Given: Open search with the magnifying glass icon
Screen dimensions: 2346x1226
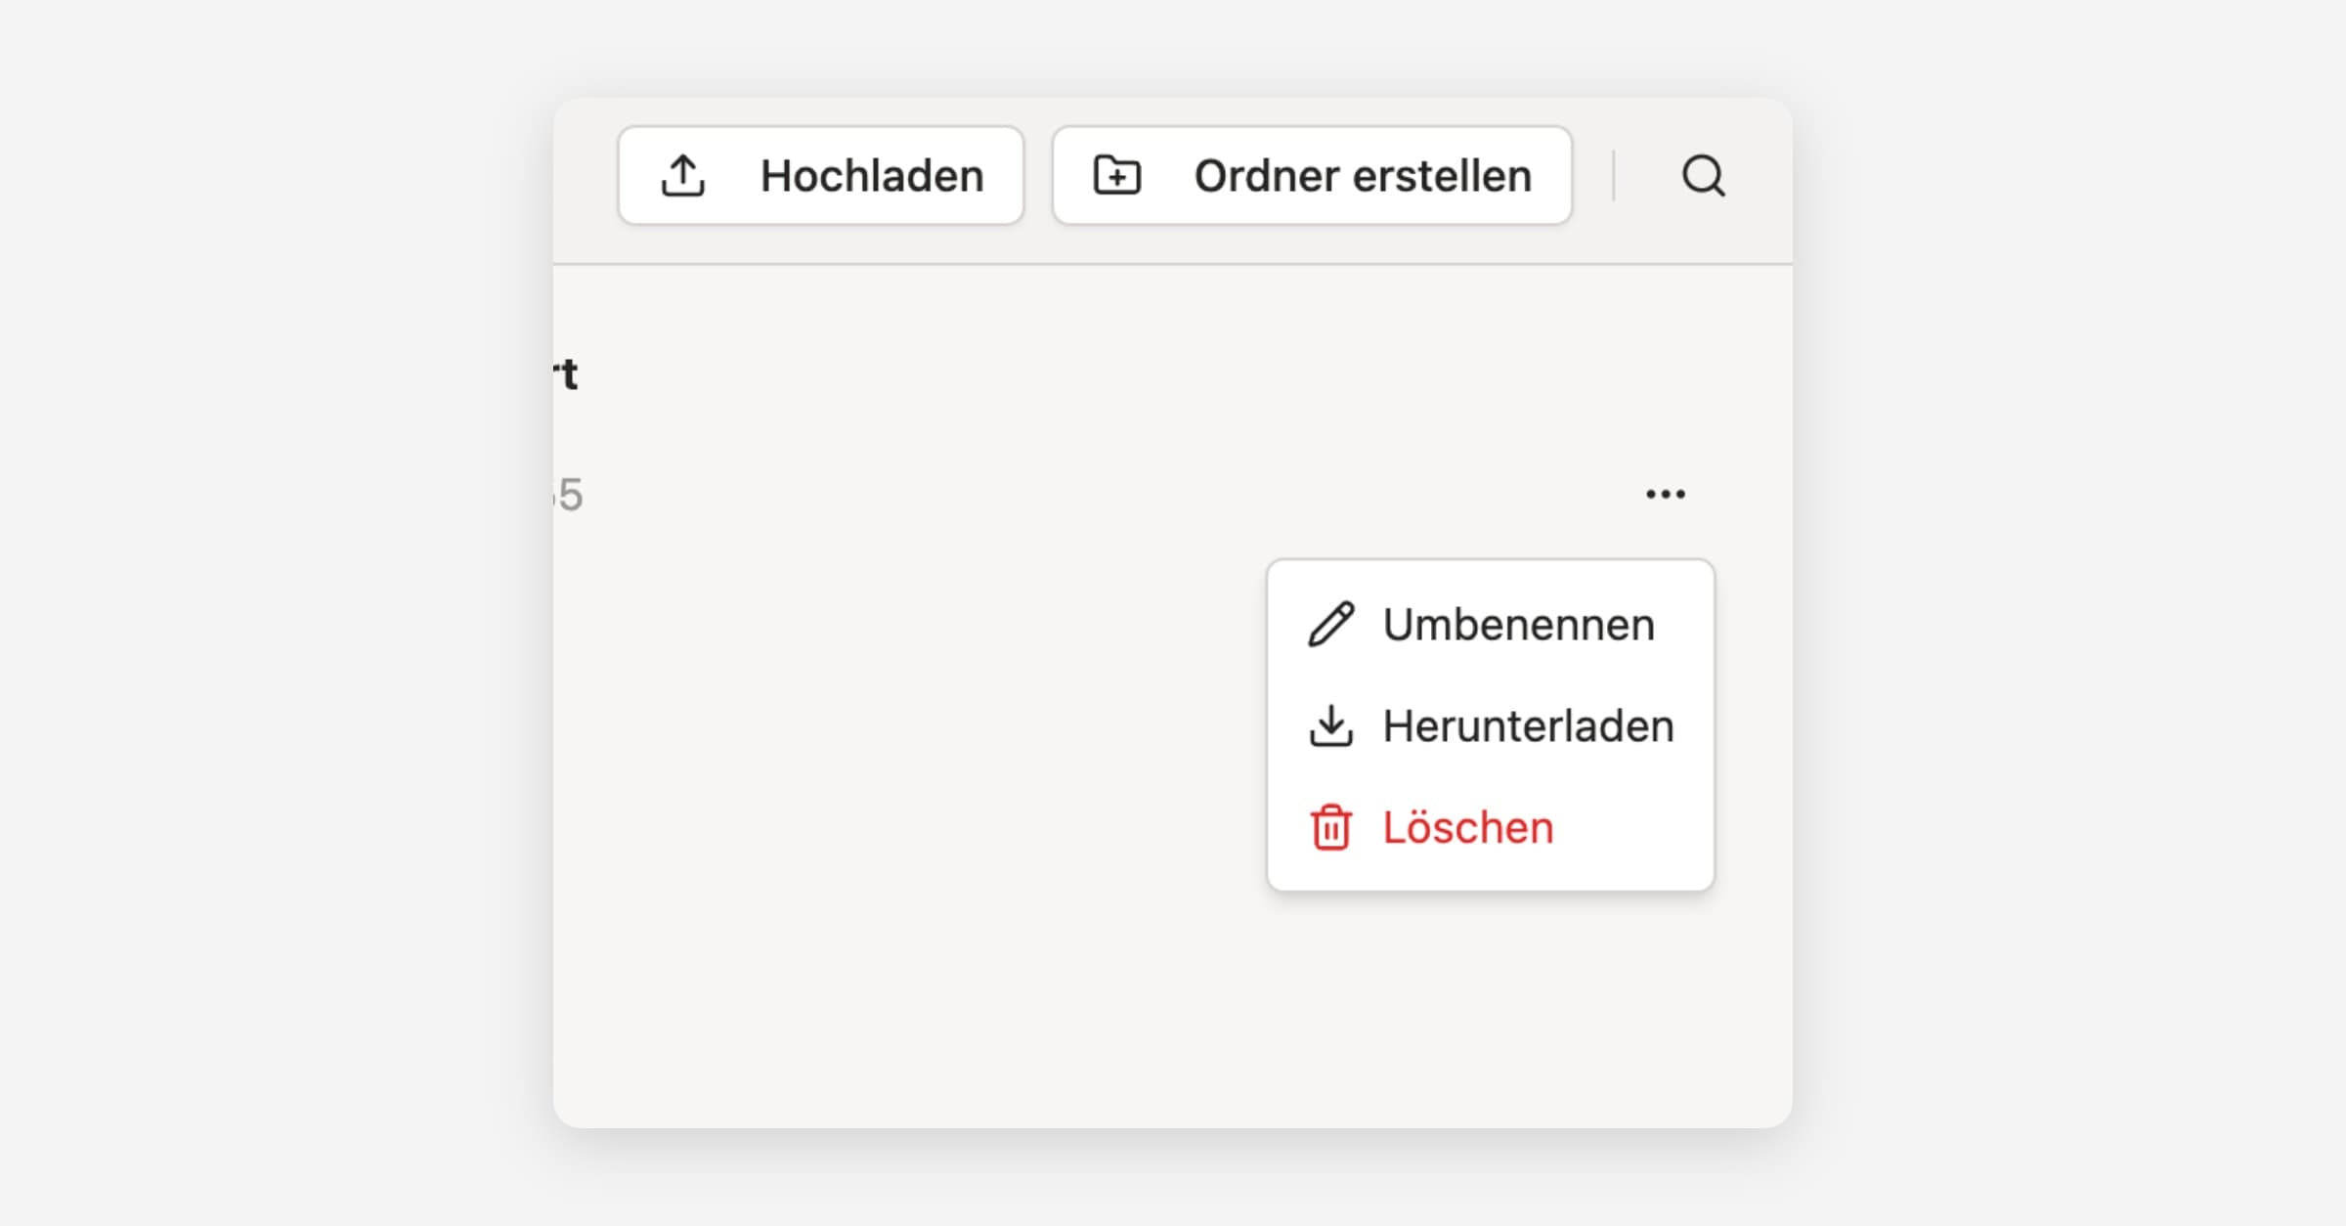Looking at the screenshot, I should pyautogui.click(x=1703, y=176).
